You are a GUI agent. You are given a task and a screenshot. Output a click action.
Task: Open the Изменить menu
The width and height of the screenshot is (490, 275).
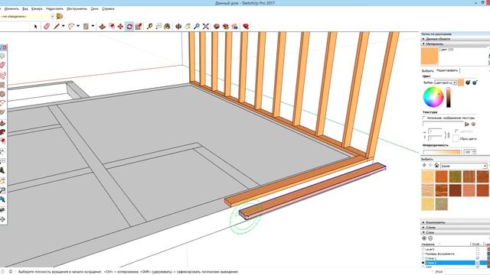pos(11,8)
